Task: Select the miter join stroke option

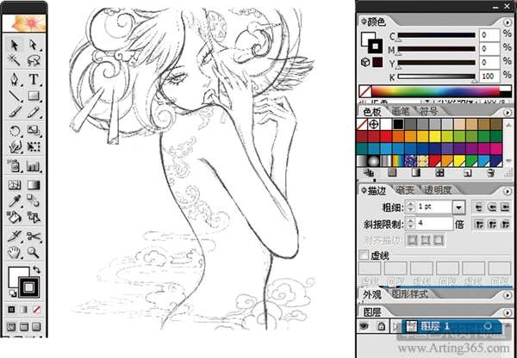Action: [x=478, y=225]
